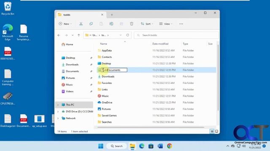The height and width of the screenshot is (151, 270).
Task: Switch to large thumbnails view in status bar
Action: pyautogui.click(x=216, y=131)
